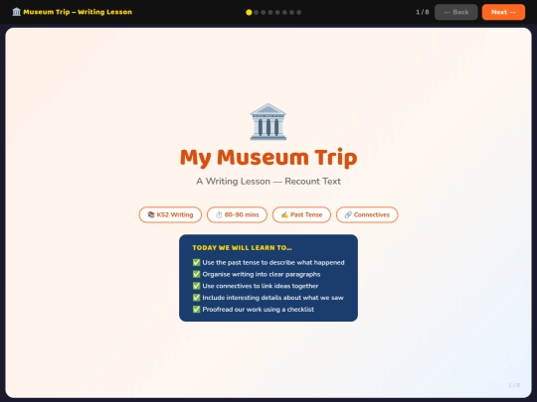Click 'Use the past tense to describe what happened'
This screenshot has width=537, height=402.
(273, 262)
